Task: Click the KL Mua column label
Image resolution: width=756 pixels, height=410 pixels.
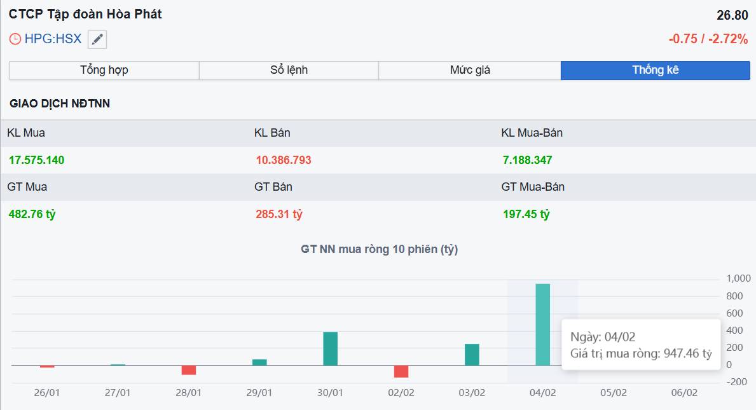Action: coord(26,133)
